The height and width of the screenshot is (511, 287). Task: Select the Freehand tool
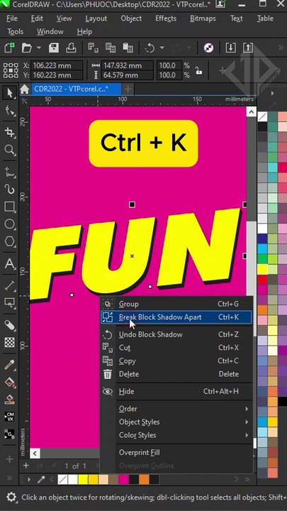[9, 171]
